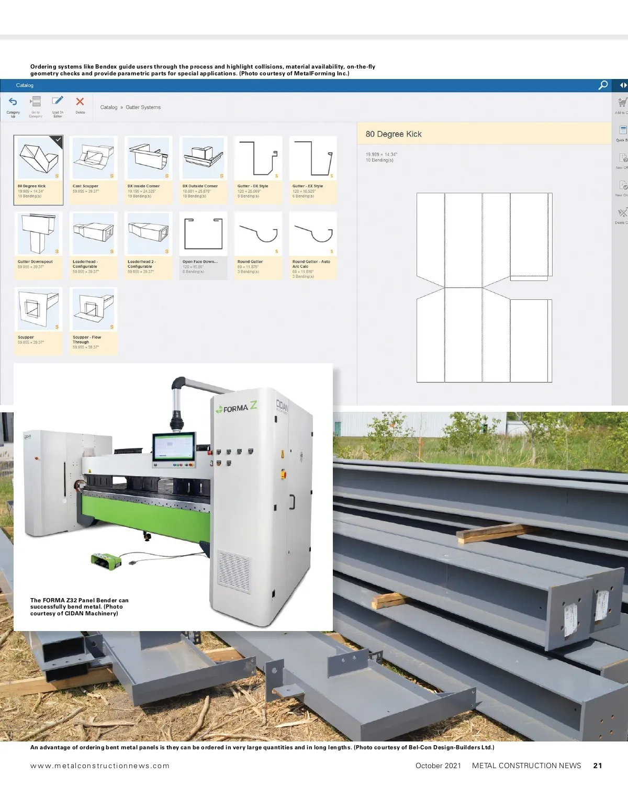Open the Quick Edit icon
Viewport: 628px width, 787px height.
[622, 130]
